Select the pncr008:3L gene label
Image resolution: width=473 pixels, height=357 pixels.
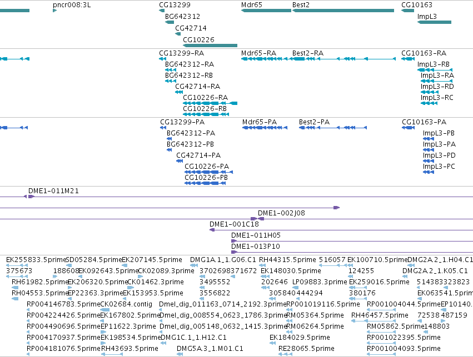click(72, 5)
